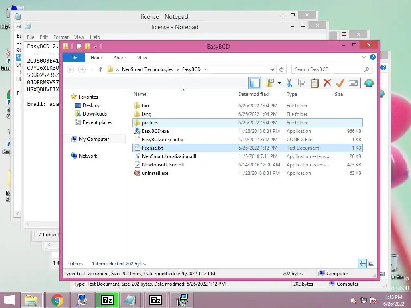Select the uninstall.exe file
This screenshot has width=411, height=308.
(248, 173)
